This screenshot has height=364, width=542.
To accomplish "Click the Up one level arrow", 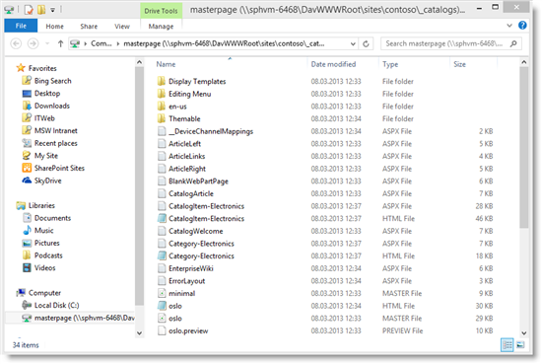I will [x=60, y=43].
